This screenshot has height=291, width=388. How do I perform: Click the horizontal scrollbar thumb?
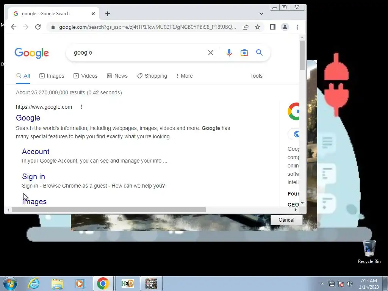tap(109, 210)
